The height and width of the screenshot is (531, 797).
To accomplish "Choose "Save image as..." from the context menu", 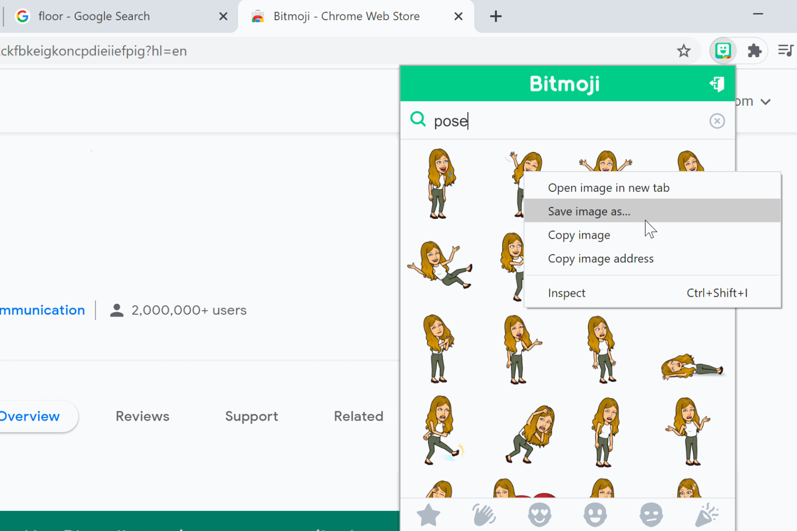I will coord(589,211).
